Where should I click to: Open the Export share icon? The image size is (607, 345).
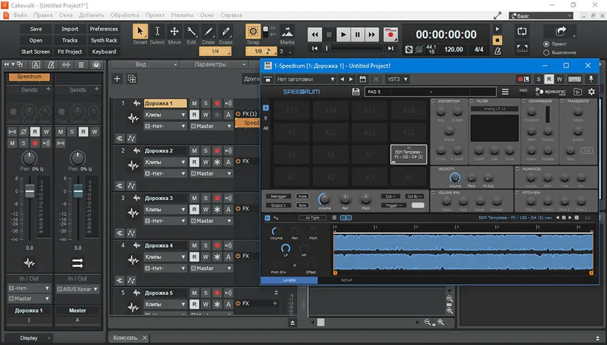561,31
